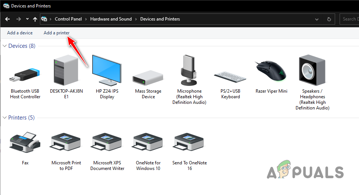Collapse the Devices (8) group
359x195 pixels.
tap(4, 46)
